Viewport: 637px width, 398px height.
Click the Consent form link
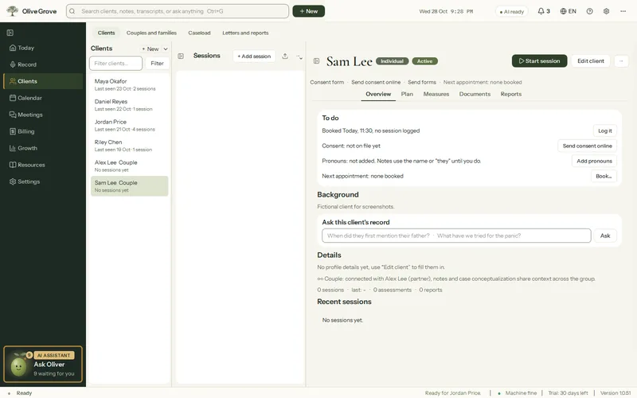pos(327,83)
